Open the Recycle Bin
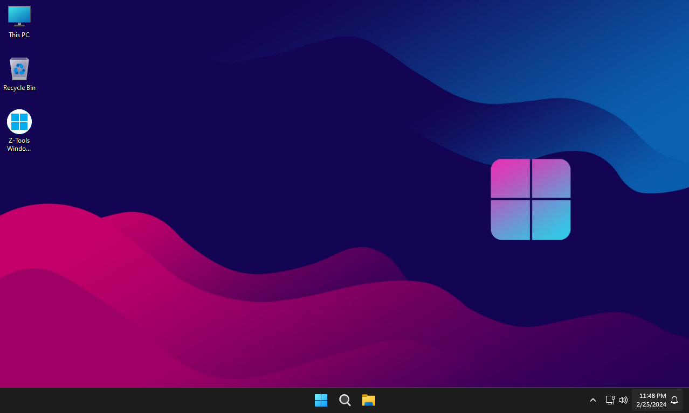 coord(19,69)
